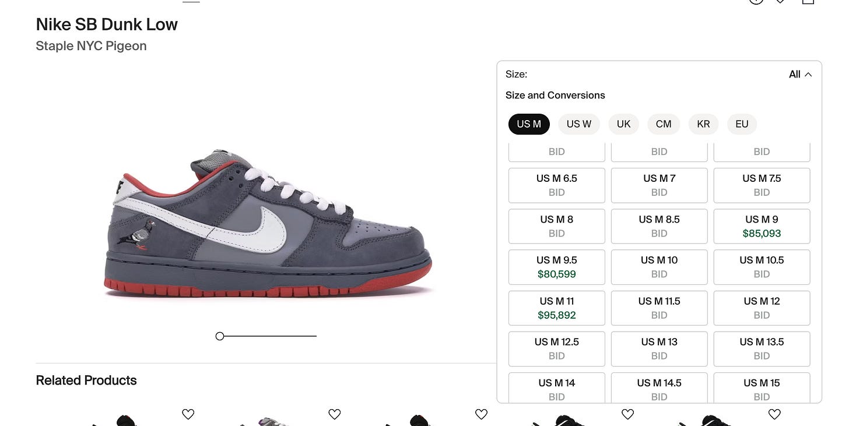Screen dimensions: 849x426
Task: Click the 360 view slider handle
Action: tap(220, 336)
